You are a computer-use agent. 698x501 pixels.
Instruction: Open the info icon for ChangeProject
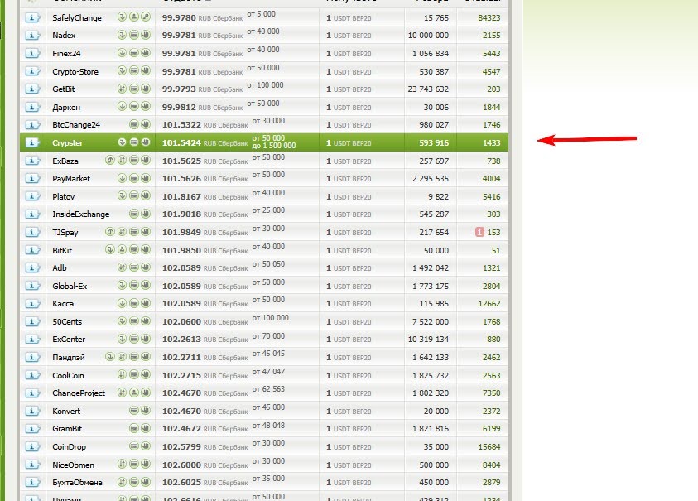[x=32, y=393]
